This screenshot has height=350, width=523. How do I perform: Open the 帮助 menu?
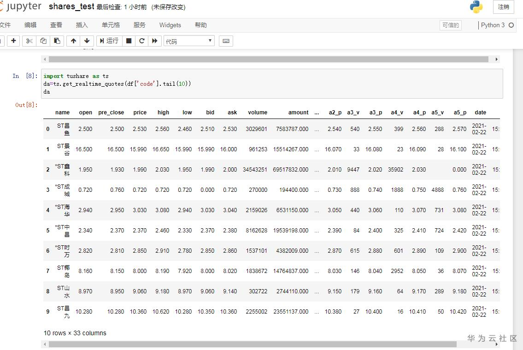coord(201,25)
